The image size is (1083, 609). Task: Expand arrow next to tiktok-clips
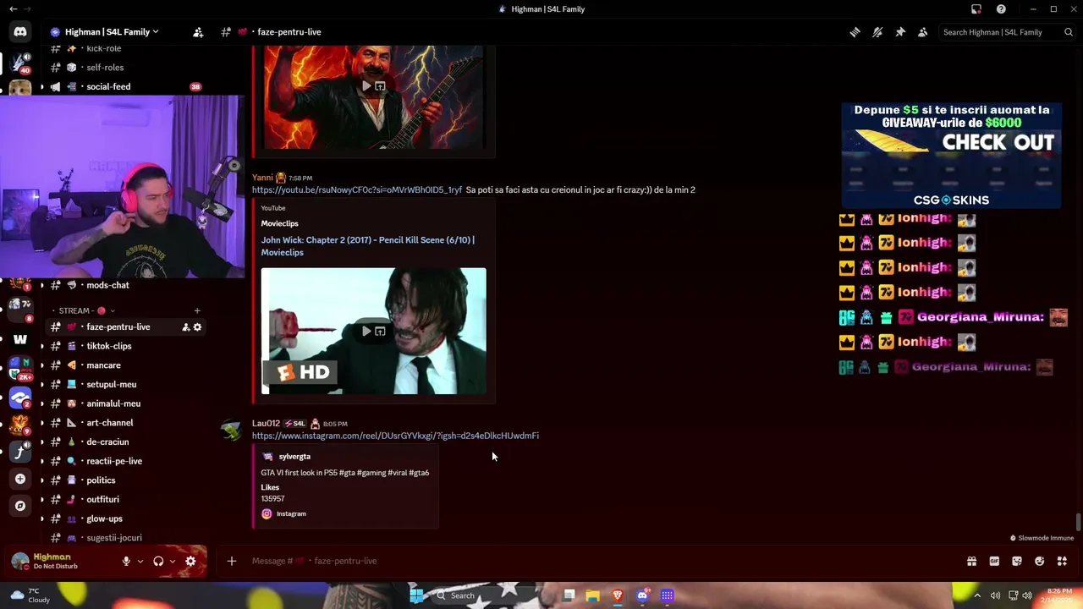click(42, 346)
